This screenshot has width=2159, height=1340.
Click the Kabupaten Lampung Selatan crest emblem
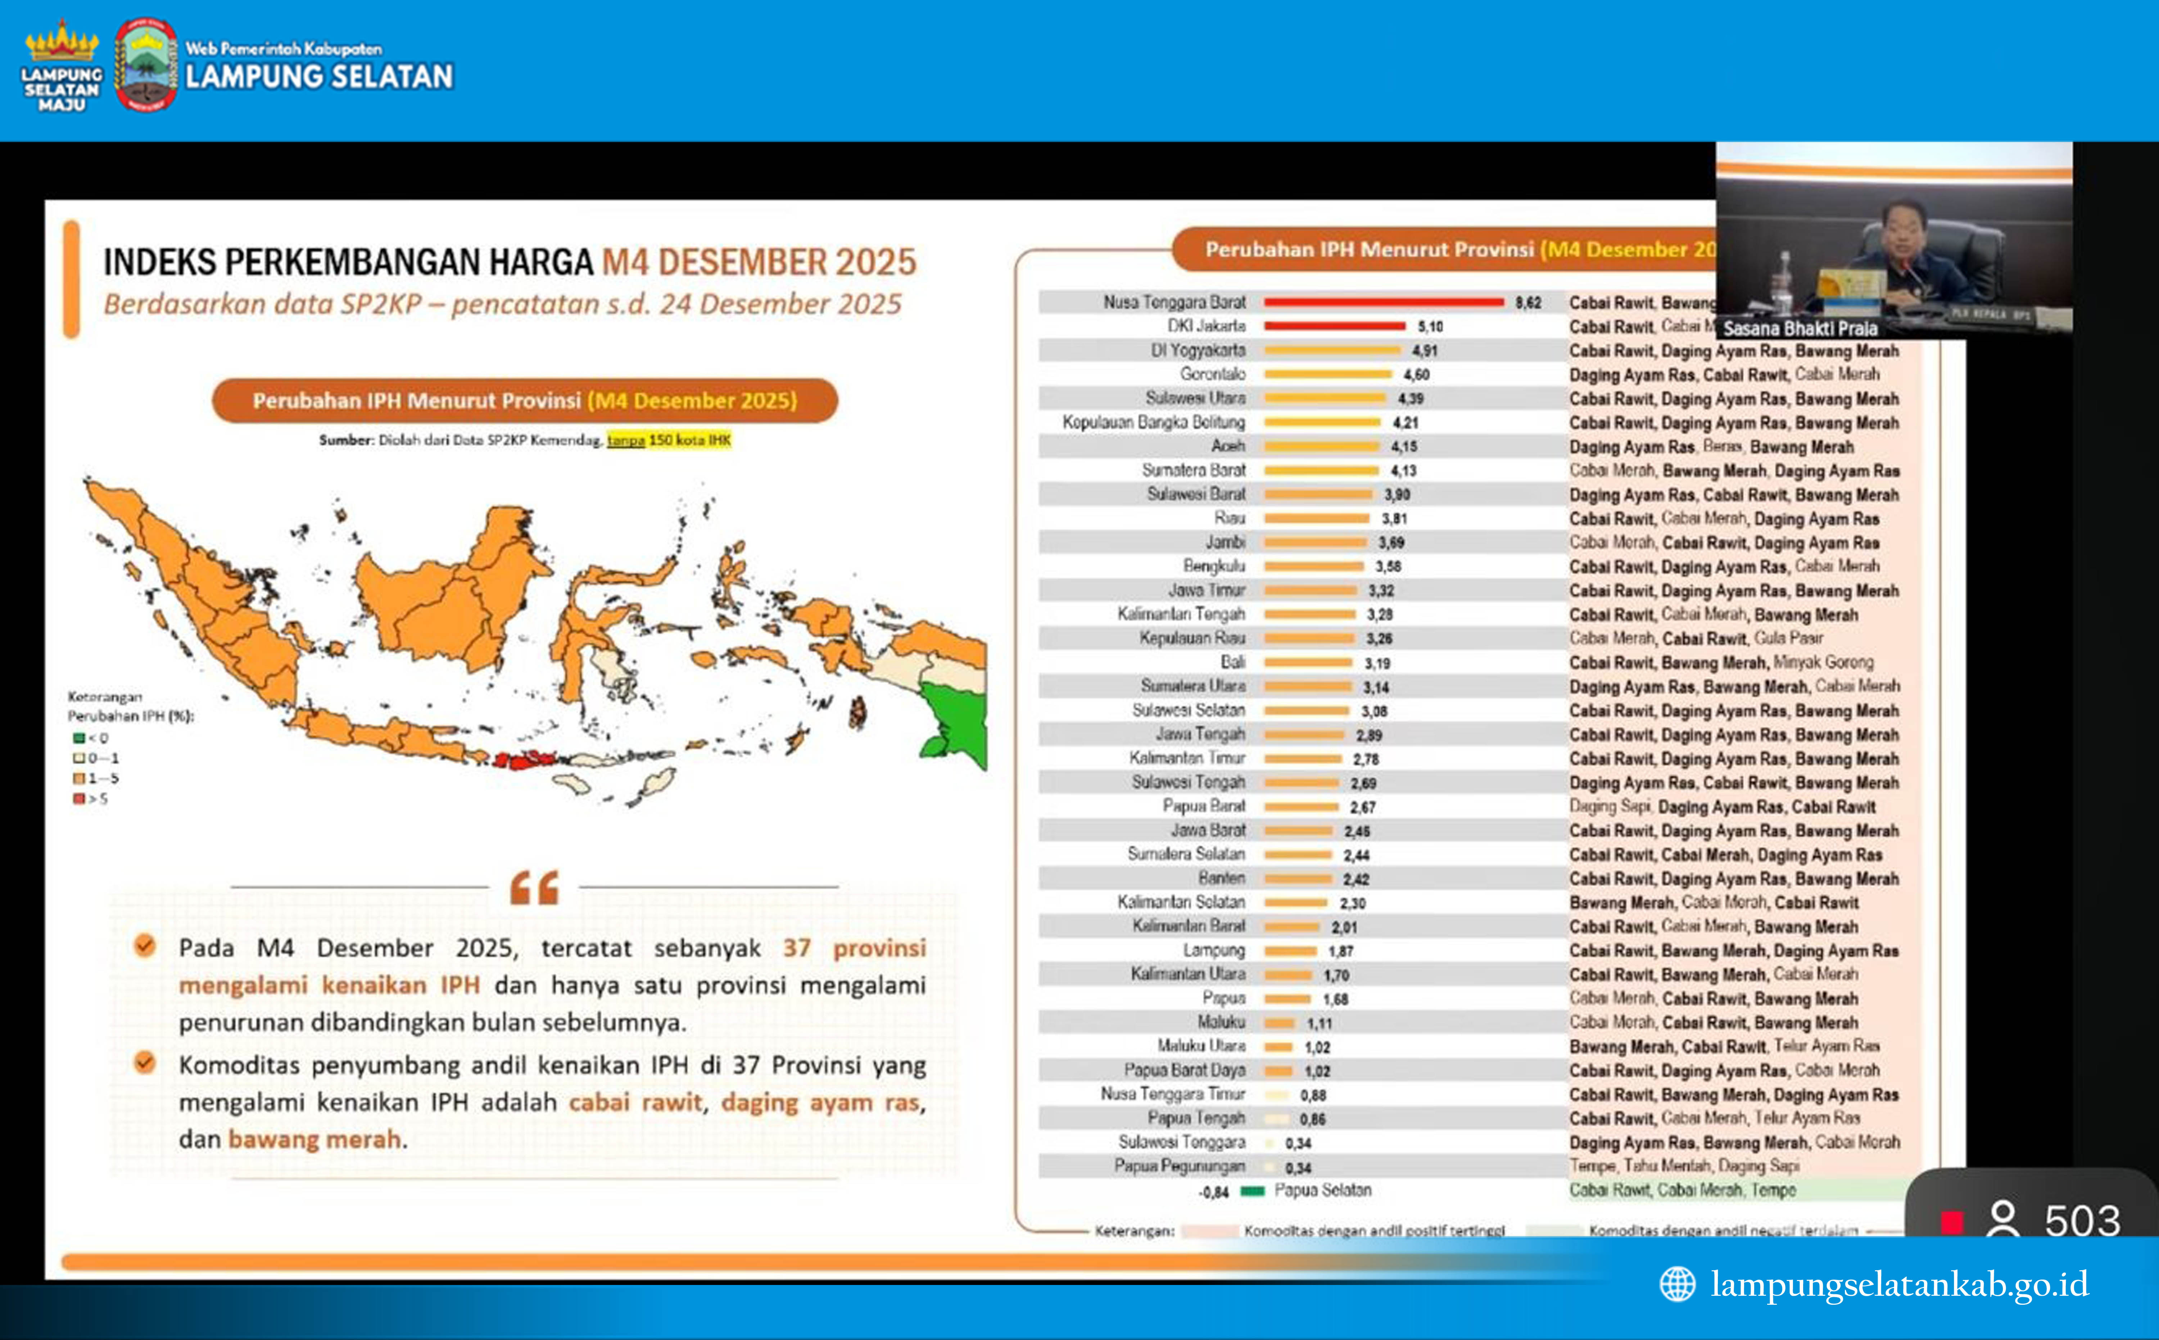point(145,65)
